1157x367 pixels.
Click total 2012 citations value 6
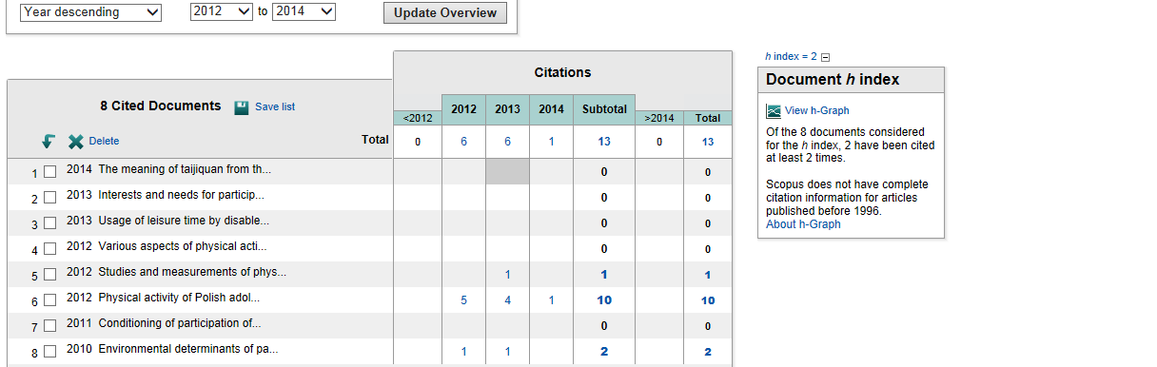463,142
